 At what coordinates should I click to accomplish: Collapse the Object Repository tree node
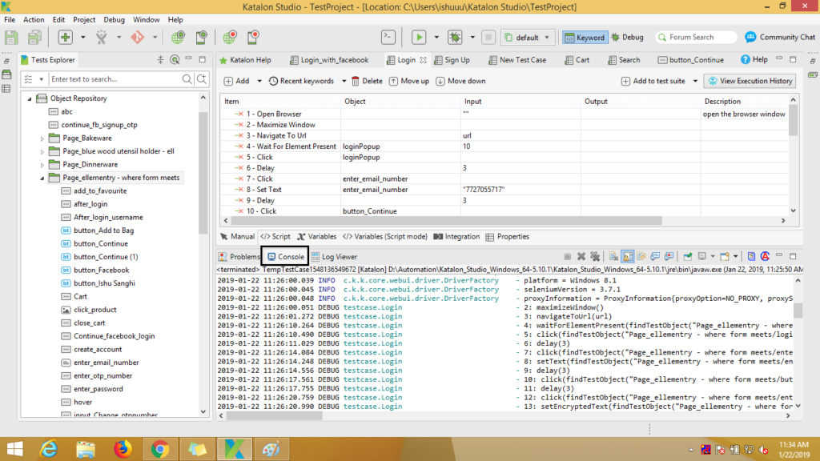point(30,98)
